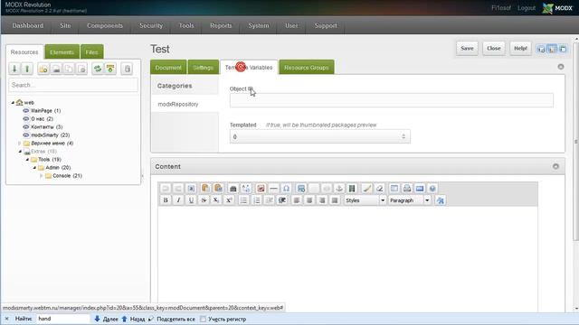The width and height of the screenshot is (579, 325).
Task: Toggle the 'Учесть регистр' match case checkbox
Action: 203,319
